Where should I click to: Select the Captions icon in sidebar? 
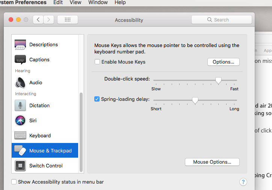point(20,59)
